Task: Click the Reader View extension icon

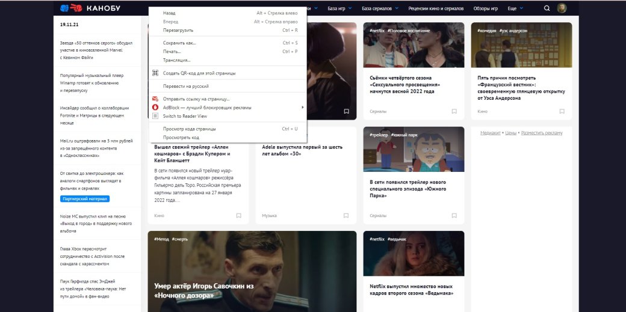Action: coord(155,116)
